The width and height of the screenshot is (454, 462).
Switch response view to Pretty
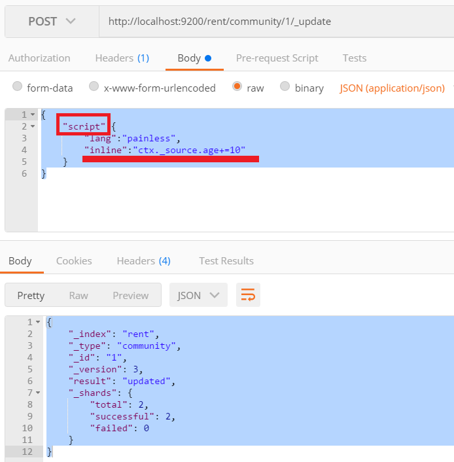[x=31, y=296]
